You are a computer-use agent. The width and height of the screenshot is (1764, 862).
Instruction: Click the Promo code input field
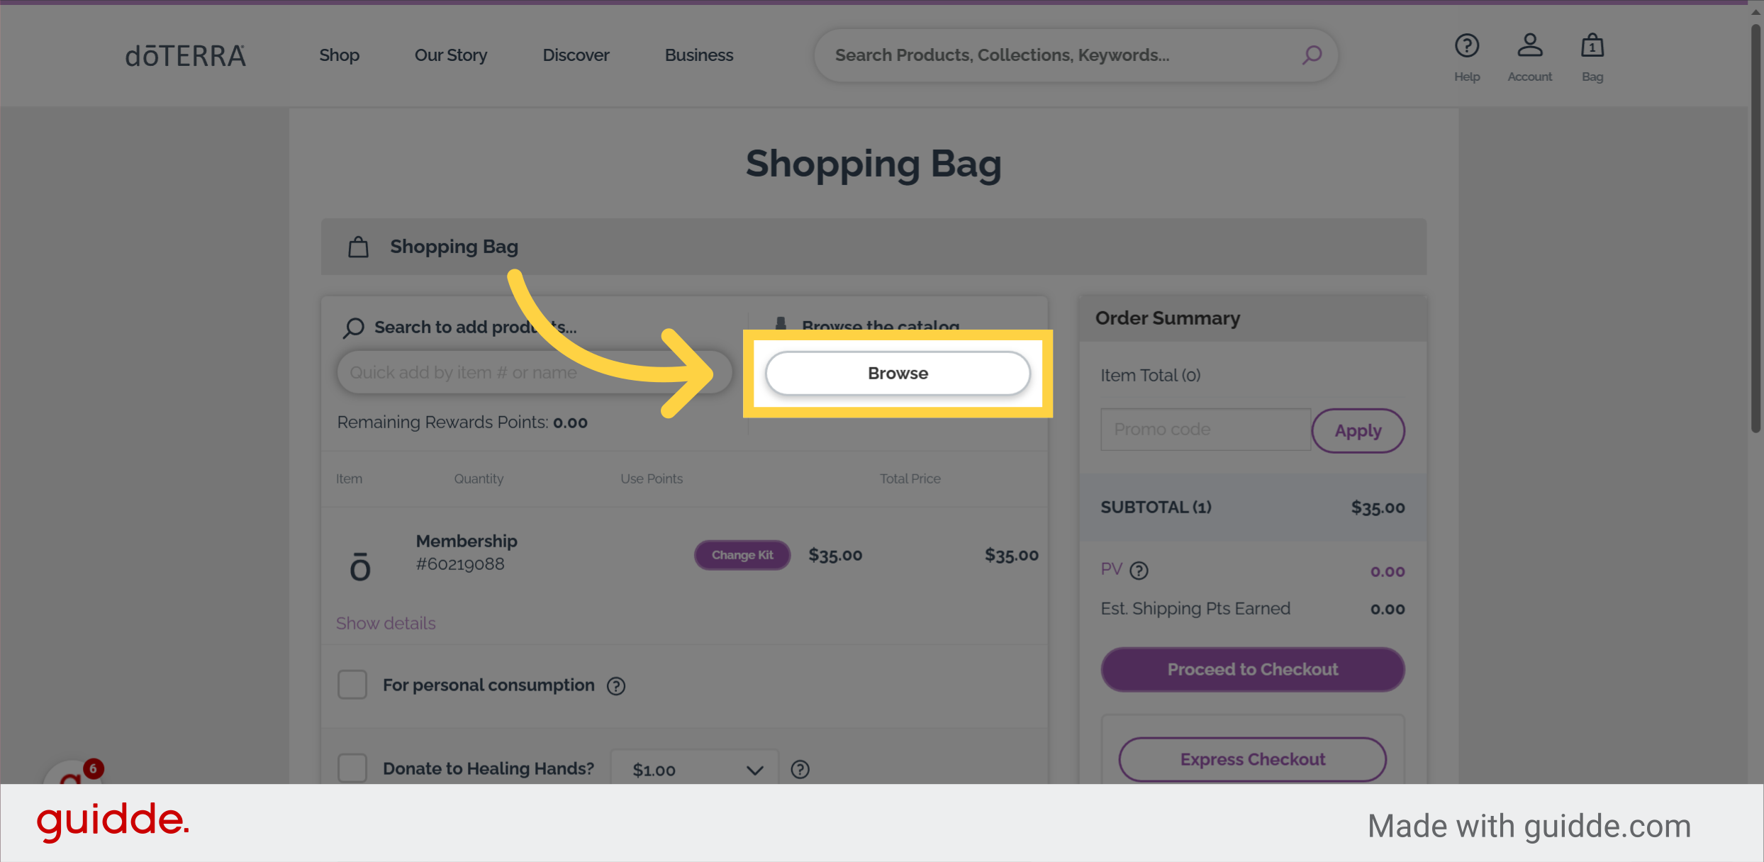[1205, 429]
